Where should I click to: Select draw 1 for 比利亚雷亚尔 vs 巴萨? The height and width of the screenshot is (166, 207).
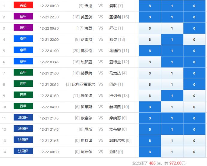click(172, 85)
